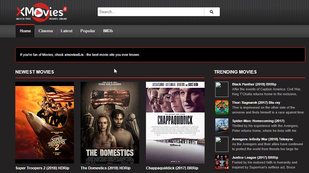The height and width of the screenshot is (173, 309).
Task: Open The Domestics poster
Action: [110, 123]
